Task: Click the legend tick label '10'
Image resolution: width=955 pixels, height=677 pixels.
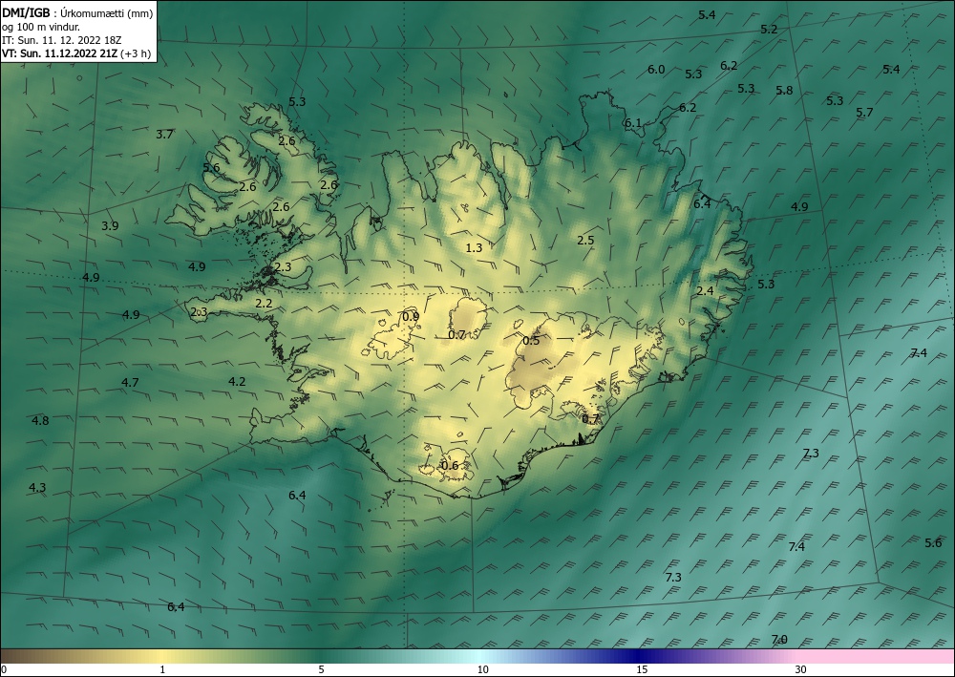Action: click(482, 670)
